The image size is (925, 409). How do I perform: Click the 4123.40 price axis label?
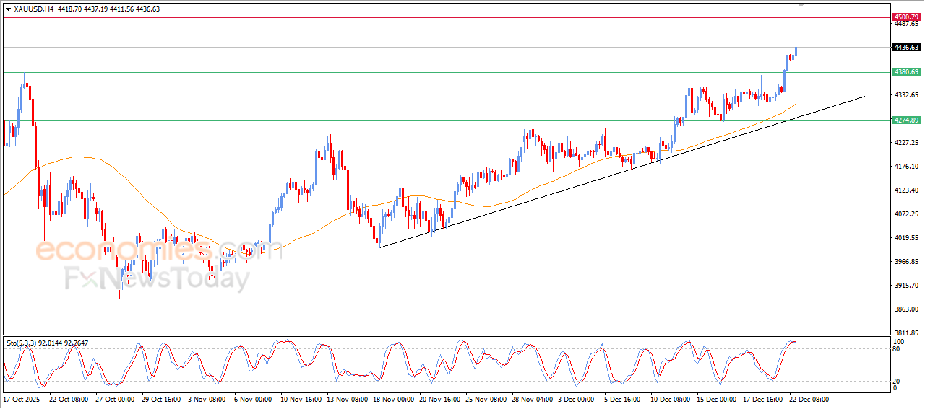(x=906, y=190)
